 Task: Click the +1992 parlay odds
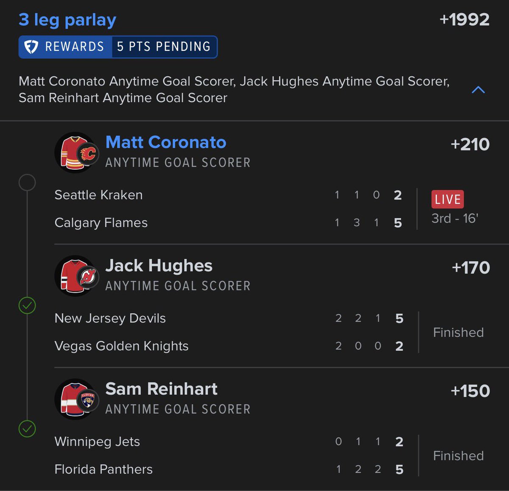(464, 20)
